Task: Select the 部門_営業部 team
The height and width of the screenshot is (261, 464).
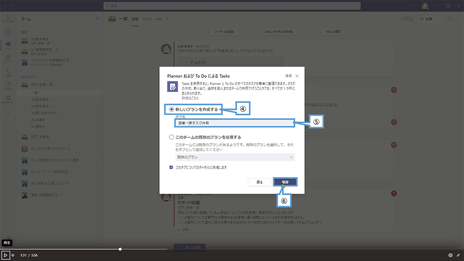Action: 40,137
